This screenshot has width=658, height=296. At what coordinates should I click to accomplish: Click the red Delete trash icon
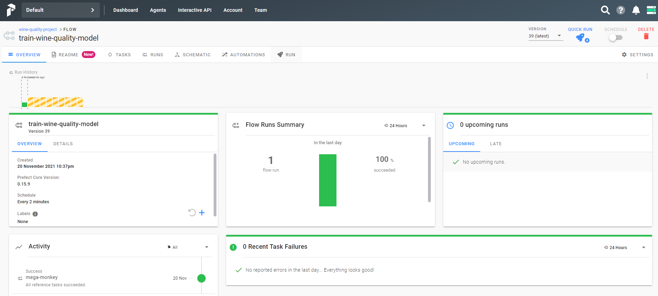point(646,36)
